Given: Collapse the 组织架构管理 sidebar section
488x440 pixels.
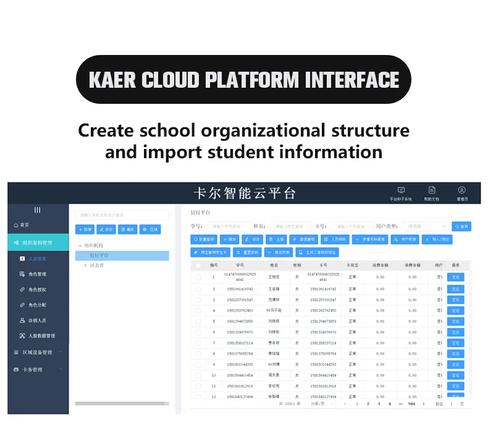Looking at the screenshot, I should [38, 243].
